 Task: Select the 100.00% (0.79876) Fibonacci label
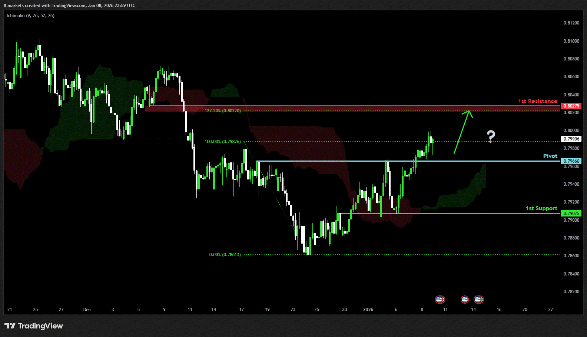[223, 142]
